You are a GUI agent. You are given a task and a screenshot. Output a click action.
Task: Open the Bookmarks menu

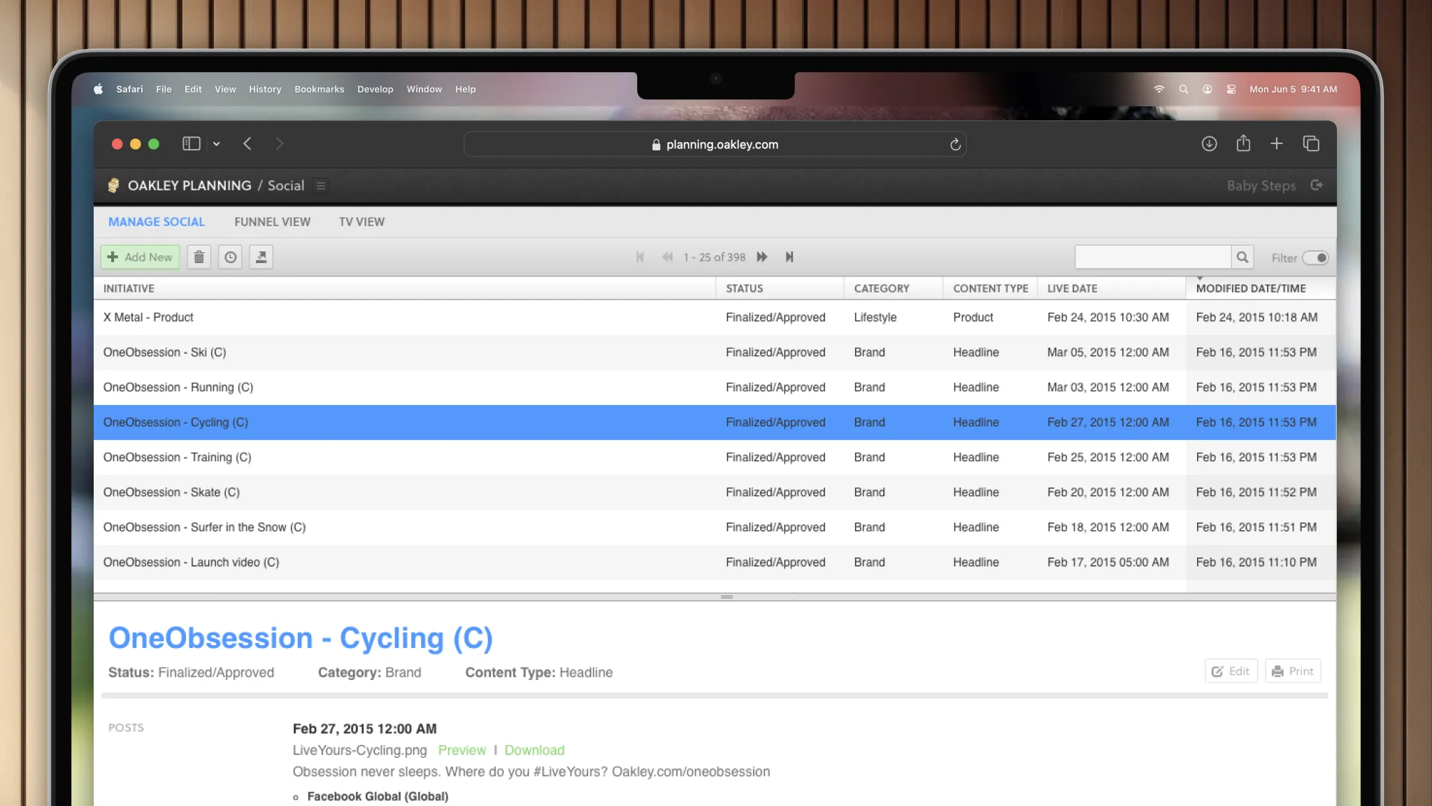(320, 90)
